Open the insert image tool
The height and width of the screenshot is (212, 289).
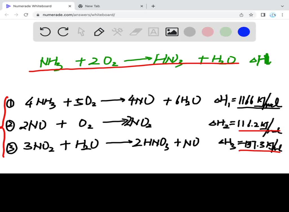click(x=172, y=32)
